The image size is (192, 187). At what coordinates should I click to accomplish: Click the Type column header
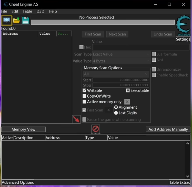pyautogui.click(x=96, y=138)
